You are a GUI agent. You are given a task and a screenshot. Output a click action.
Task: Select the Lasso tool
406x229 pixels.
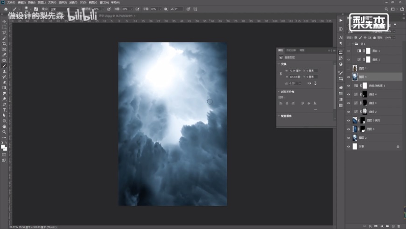click(4, 33)
